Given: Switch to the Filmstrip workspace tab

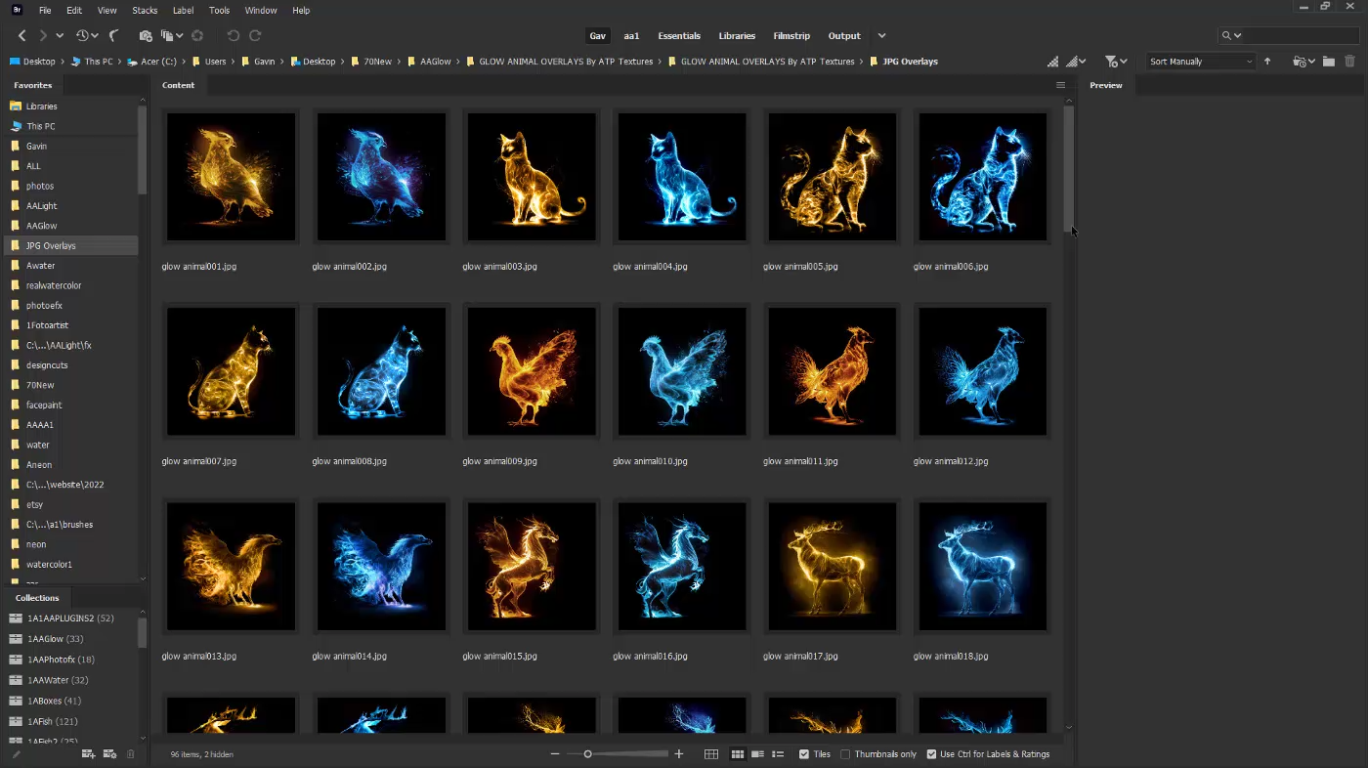Looking at the screenshot, I should (791, 36).
